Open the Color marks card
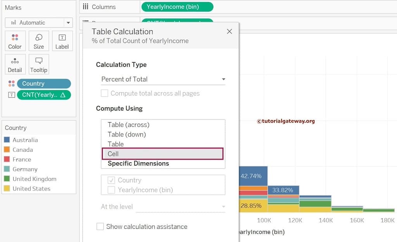Viewport: 397px width, 242px height. (x=15, y=41)
